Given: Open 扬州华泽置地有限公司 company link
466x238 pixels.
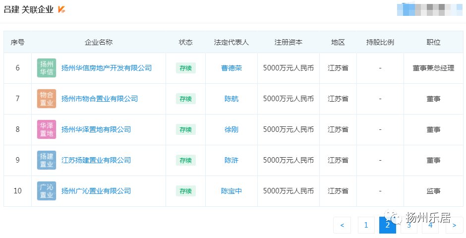Looking at the screenshot, I should tap(96, 129).
